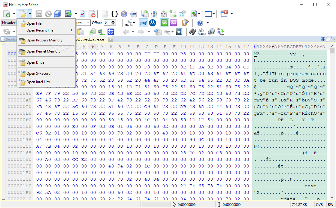
Task: Open the dropdown arrow beside New File
Action: (14, 14)
